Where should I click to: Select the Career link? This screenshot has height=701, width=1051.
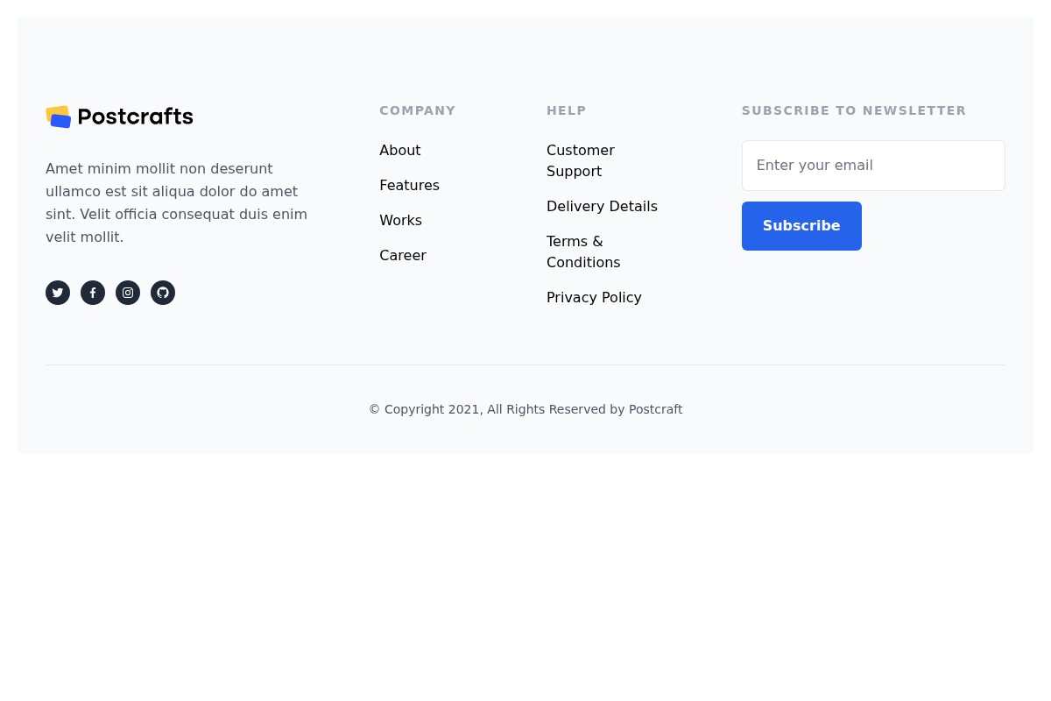[403, 255]
